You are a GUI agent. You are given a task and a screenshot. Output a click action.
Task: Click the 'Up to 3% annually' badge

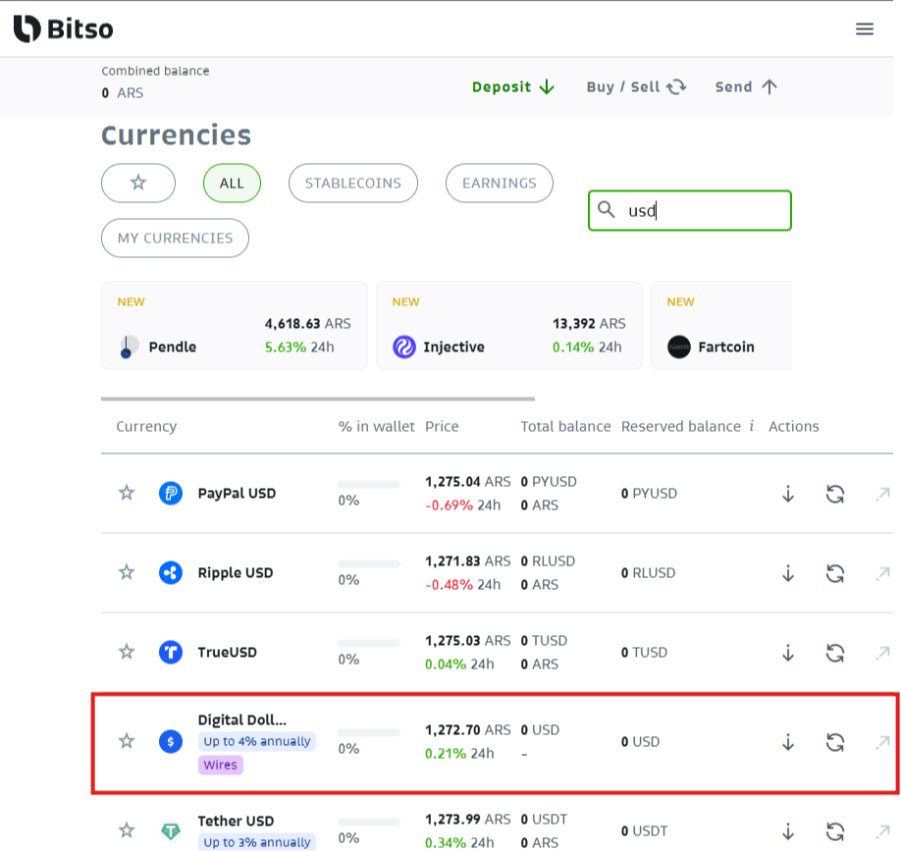[x=257, y=842]
